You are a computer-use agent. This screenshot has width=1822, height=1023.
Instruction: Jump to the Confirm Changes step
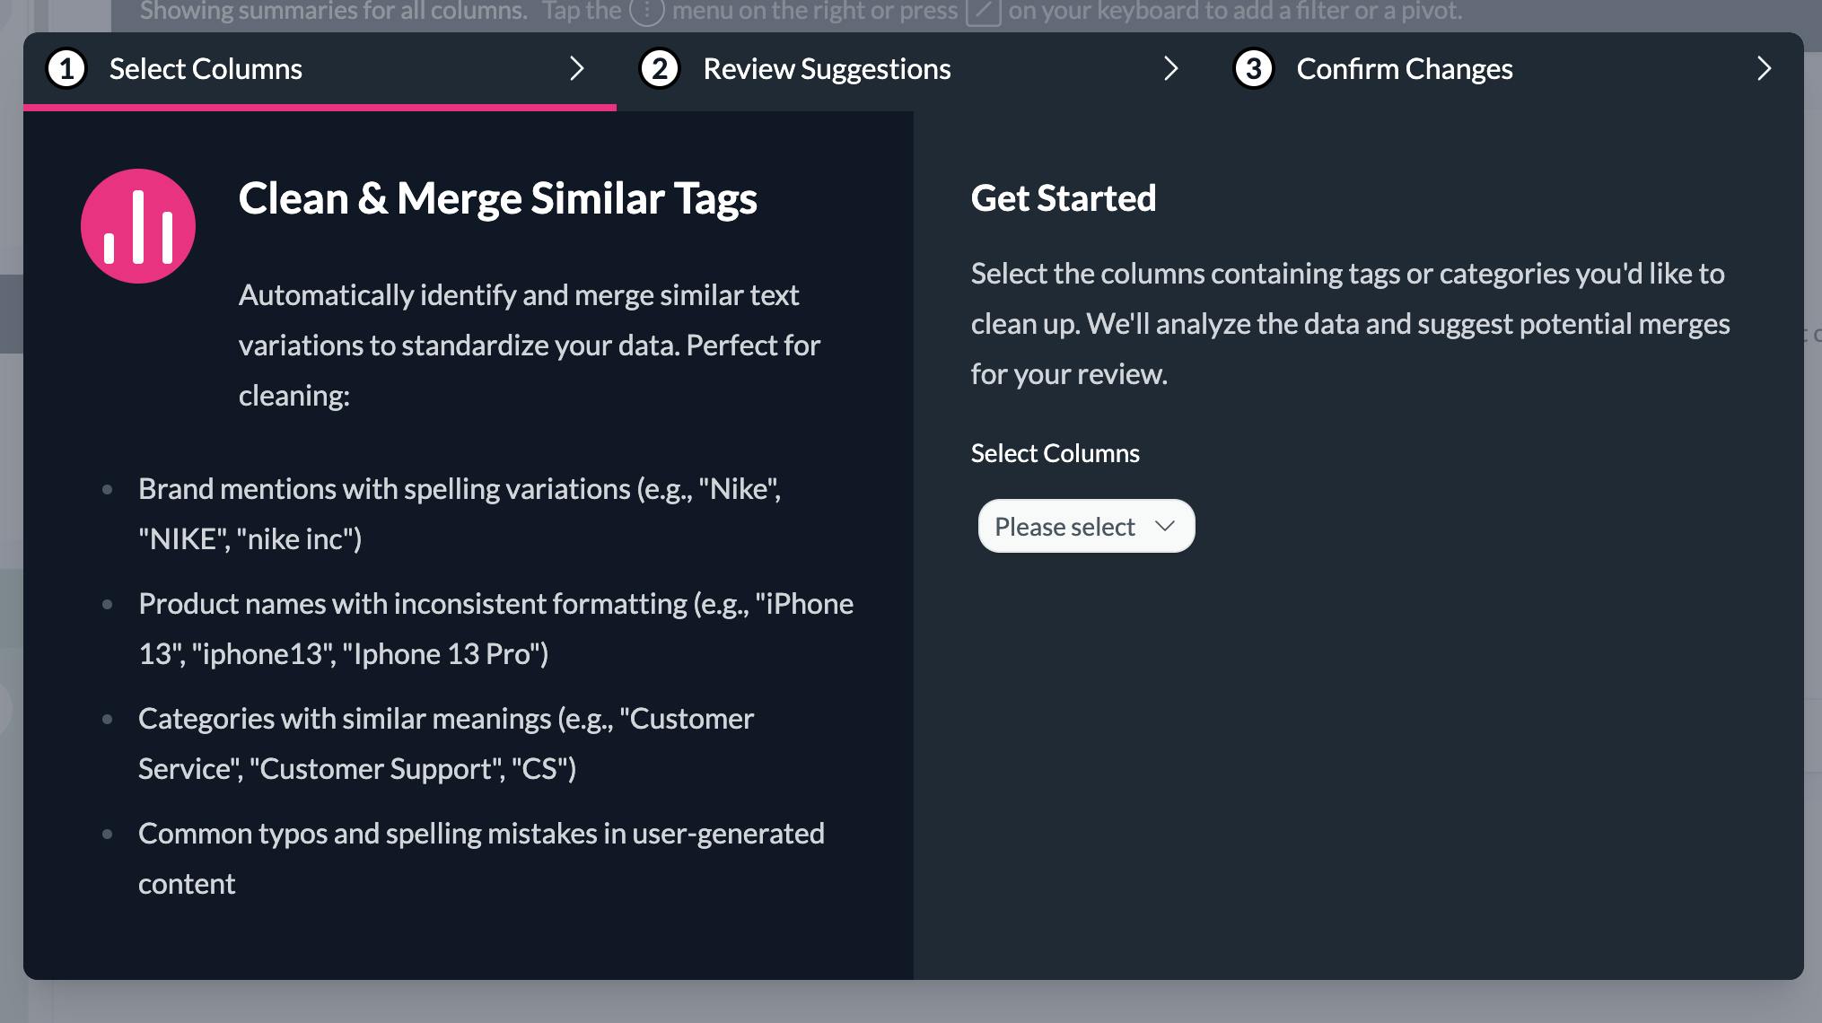coord(1405,69)
